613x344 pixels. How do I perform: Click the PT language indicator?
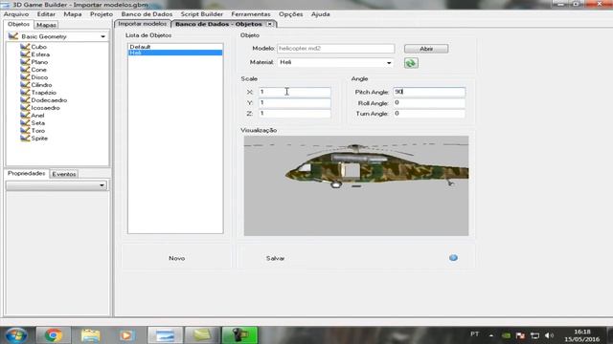pos(475,334)
